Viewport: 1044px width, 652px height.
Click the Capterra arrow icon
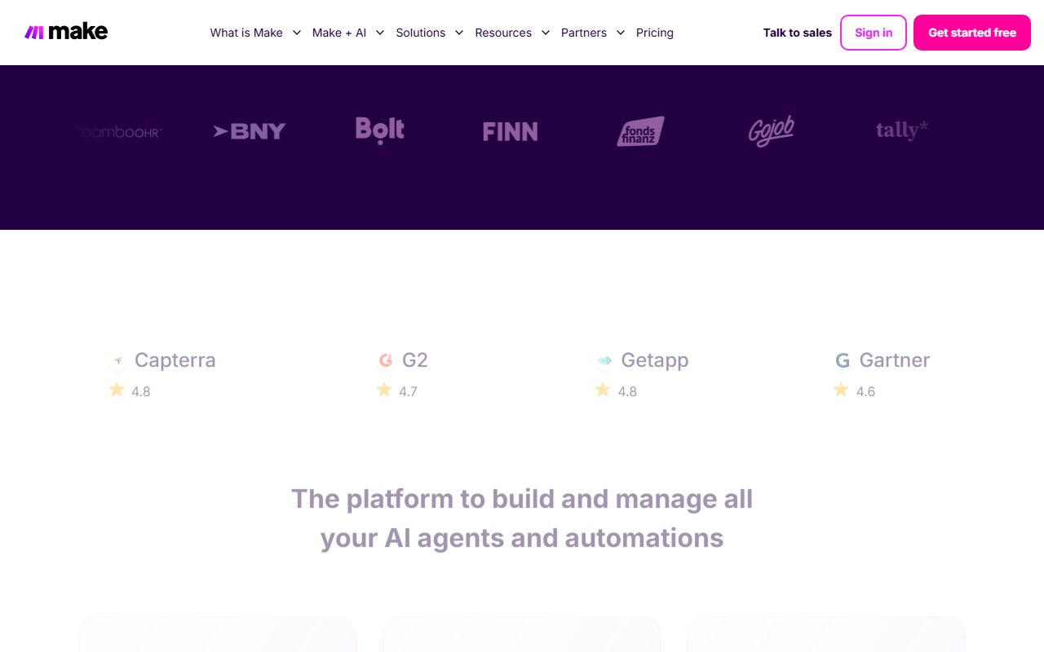click(118, 360)
